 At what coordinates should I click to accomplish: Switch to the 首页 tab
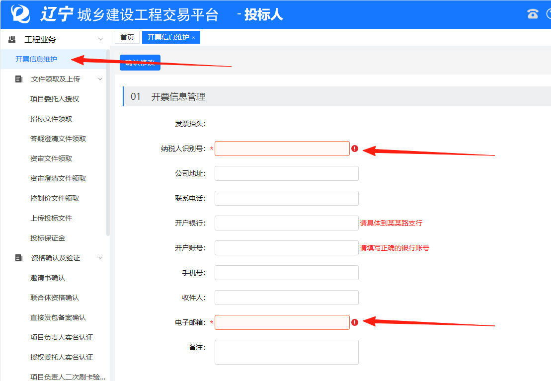pos(127,37)
